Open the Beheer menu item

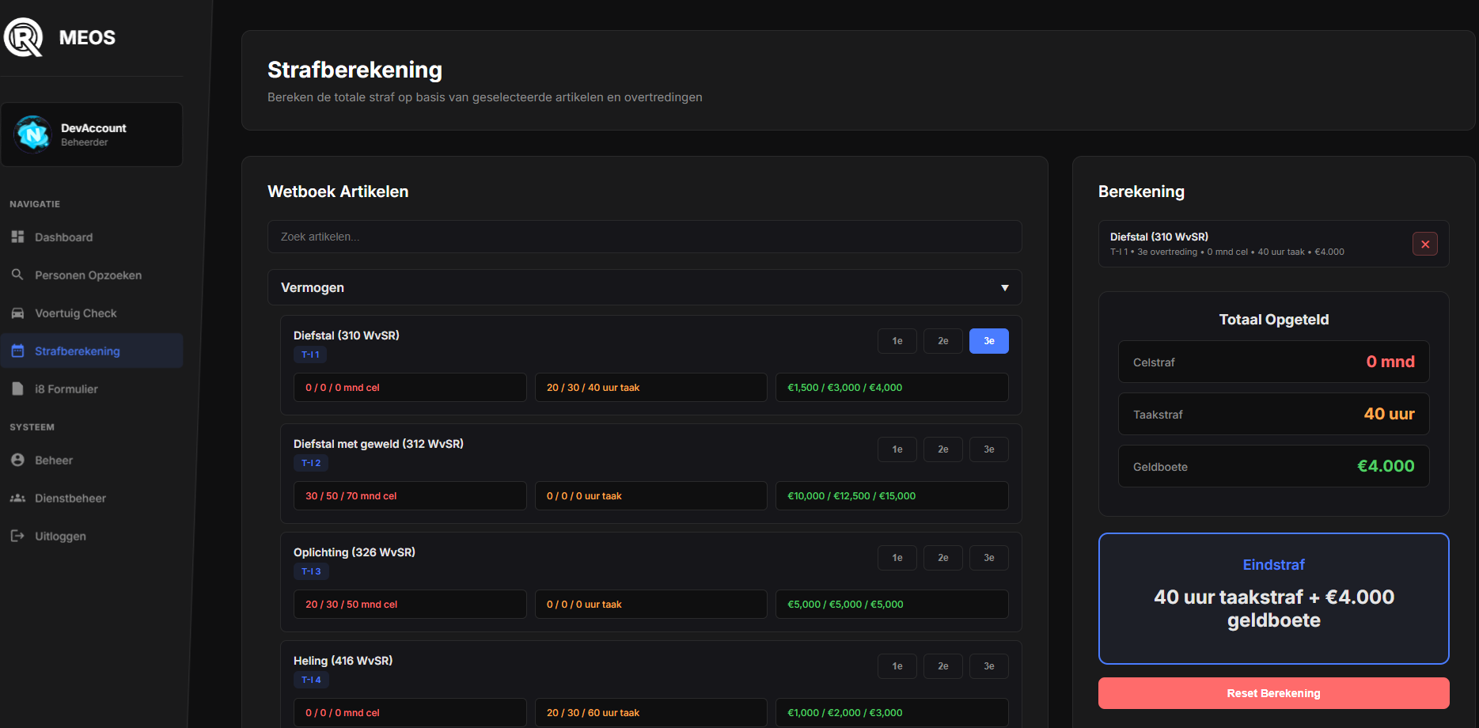[x=54, y=460]
